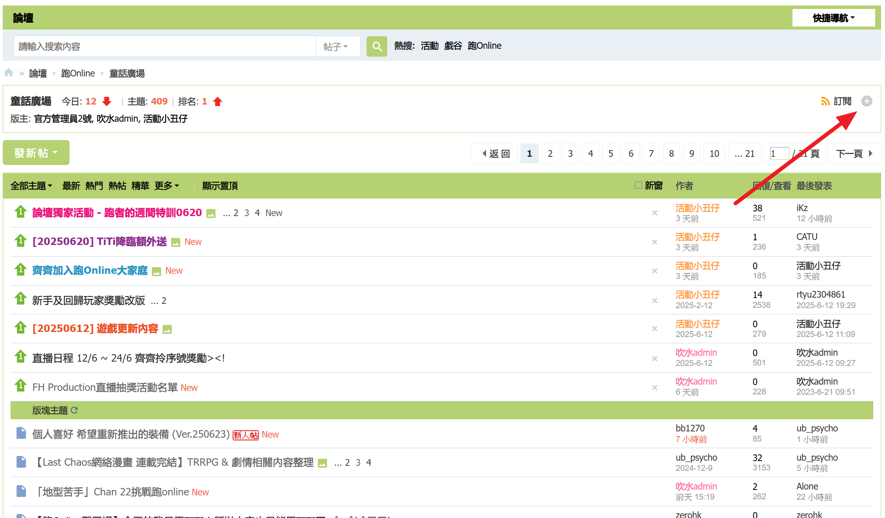Viewport: 885px width, 518px height.
Task: Click the grey plus circle icon
Action: (x=867, y=101)
